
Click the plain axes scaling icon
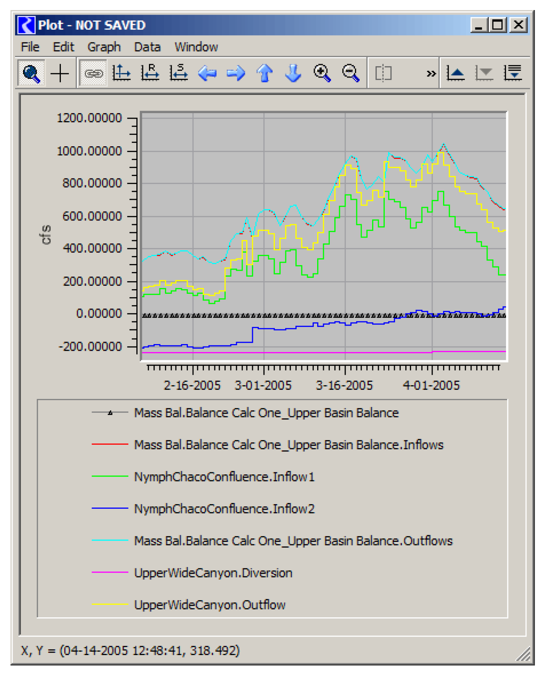click(122, 73)
